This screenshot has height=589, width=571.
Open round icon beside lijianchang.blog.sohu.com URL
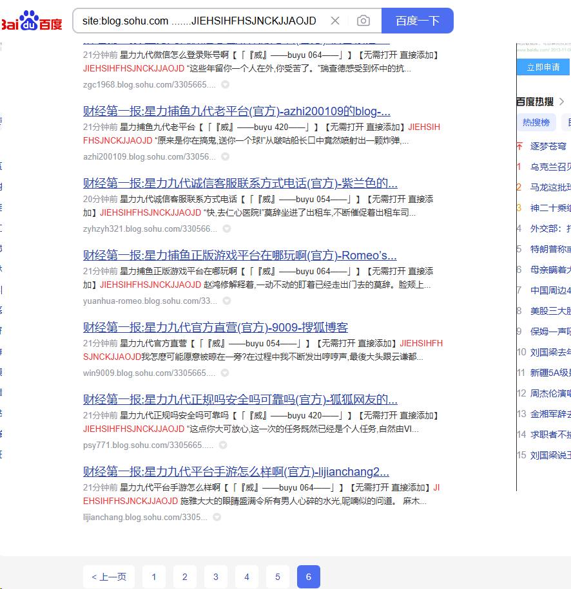click(x=217, y=518)
